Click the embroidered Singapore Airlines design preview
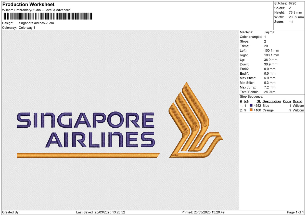The image size is (306, 216). [x=120, y=120]
